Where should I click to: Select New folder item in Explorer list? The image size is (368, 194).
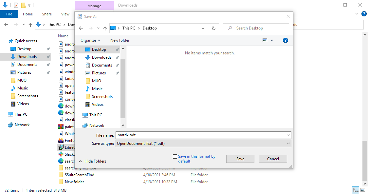(x=74, y=182)
